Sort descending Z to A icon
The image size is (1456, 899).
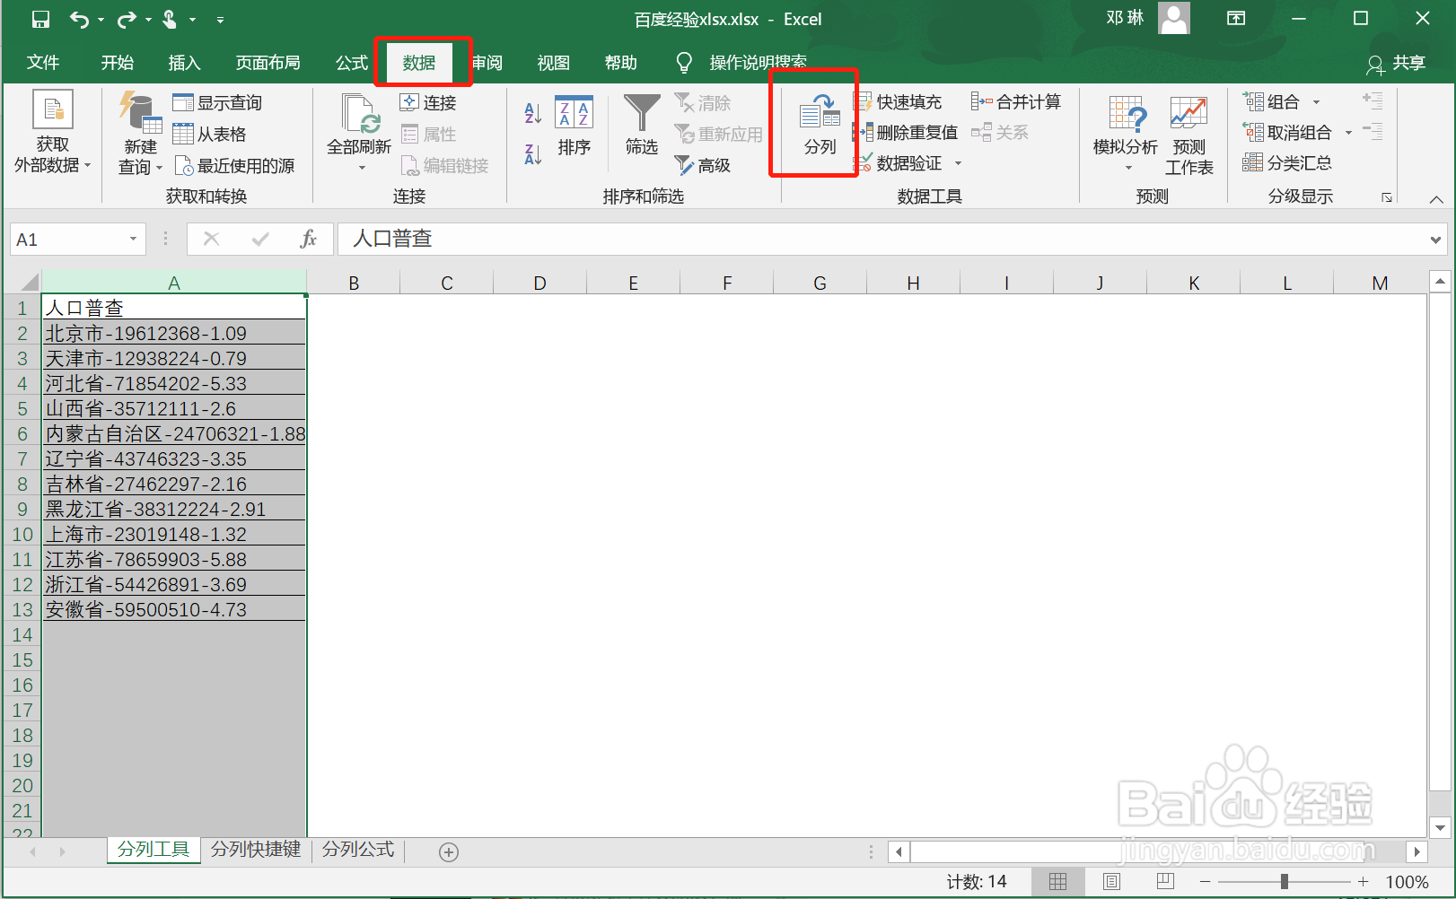point(532,154)
